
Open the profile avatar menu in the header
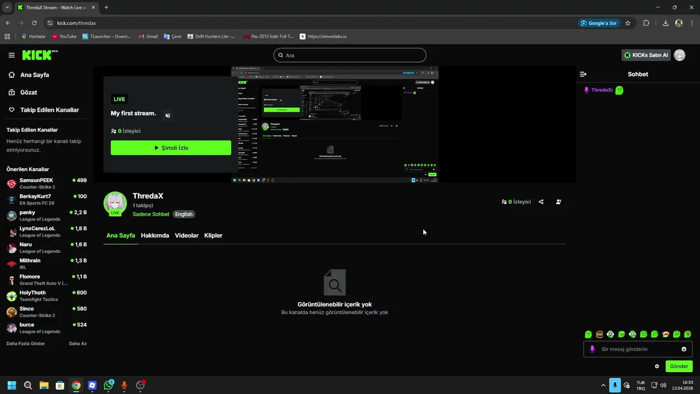point(679,55)
